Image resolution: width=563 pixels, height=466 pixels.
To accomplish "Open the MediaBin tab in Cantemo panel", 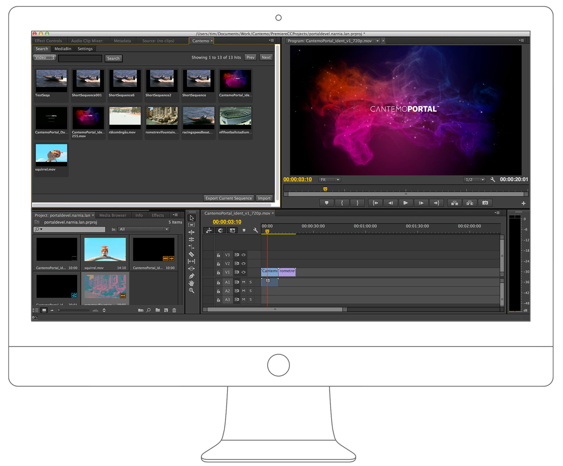I will tap(63, 49).
